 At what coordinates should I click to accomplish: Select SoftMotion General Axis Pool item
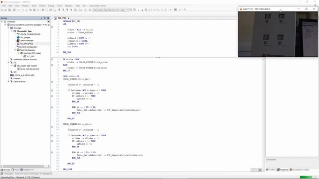tap(25, 60)
